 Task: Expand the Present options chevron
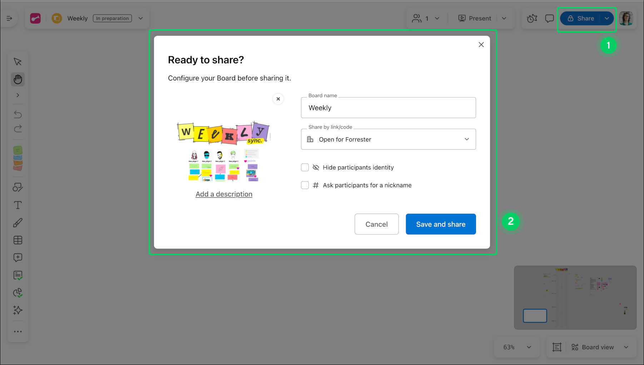click(504, 18)
